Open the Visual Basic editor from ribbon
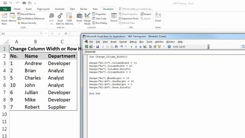 click(4, 19)
